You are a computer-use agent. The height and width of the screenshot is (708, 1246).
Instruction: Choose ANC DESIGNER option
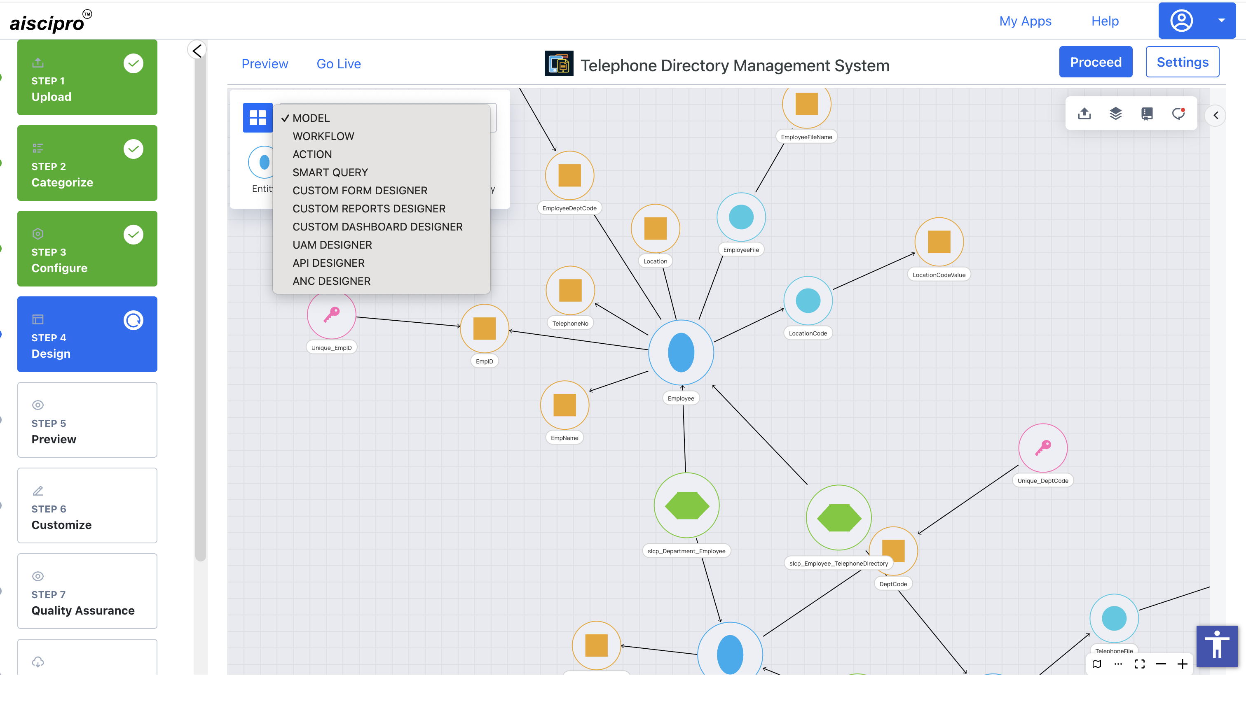click(x=381, y=281)
